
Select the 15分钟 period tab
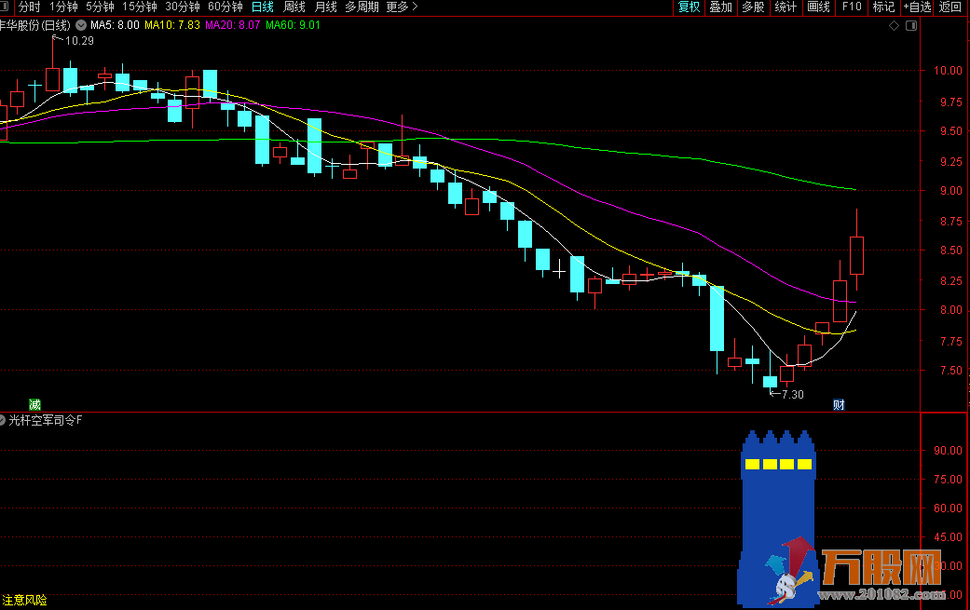139,7
